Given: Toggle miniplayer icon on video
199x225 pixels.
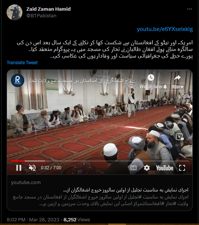Looking at the screenshot, I should click(x=180, y=137).
